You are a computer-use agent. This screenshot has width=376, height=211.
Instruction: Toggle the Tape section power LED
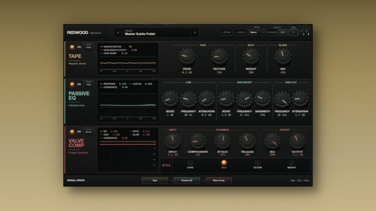click(x=72, y=47)
